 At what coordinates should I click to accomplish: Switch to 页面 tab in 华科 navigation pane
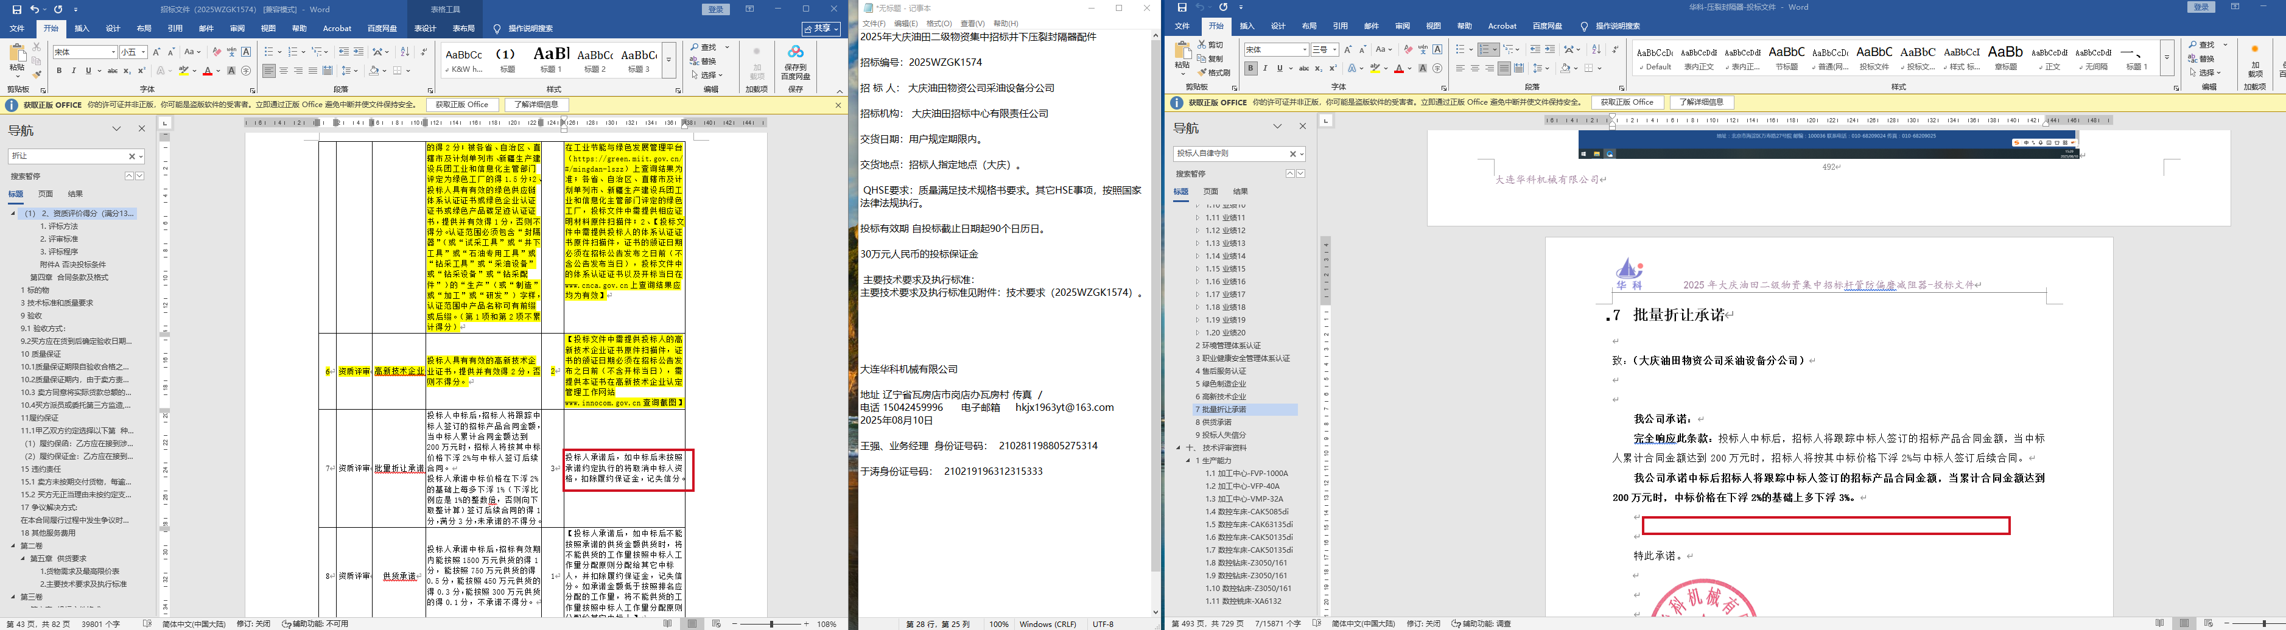[x=1210, y=192]
